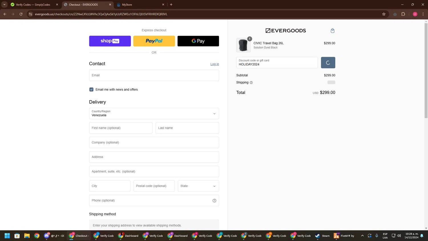
Task: Switch to the MyStore tab
Action: tap(140, 5)
